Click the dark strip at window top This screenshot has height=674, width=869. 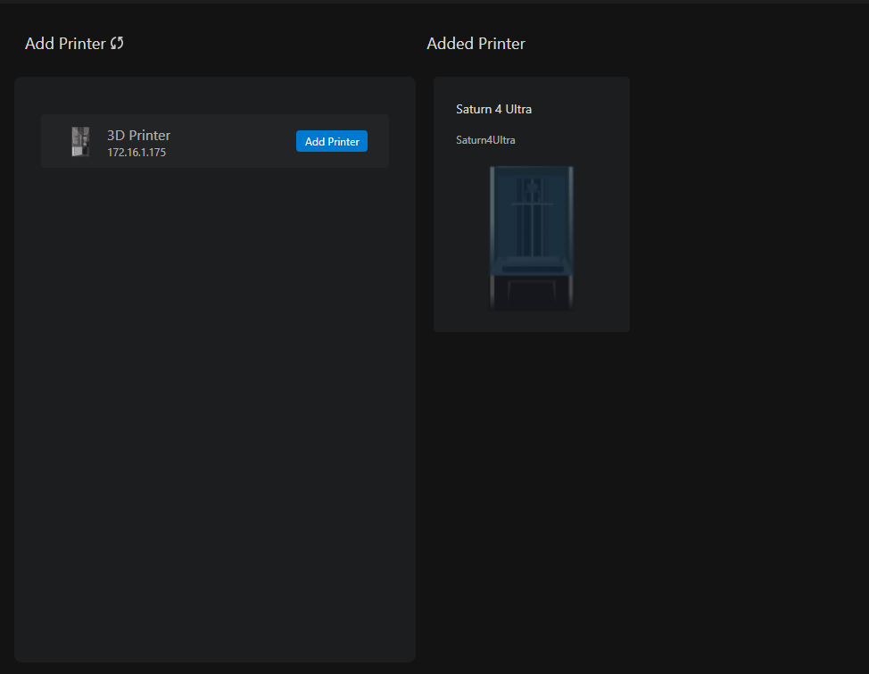tap(434, 2)
